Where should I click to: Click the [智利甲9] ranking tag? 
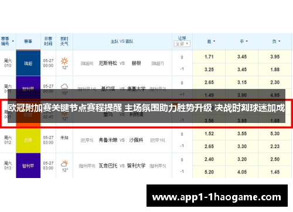[x=87, y=166]
